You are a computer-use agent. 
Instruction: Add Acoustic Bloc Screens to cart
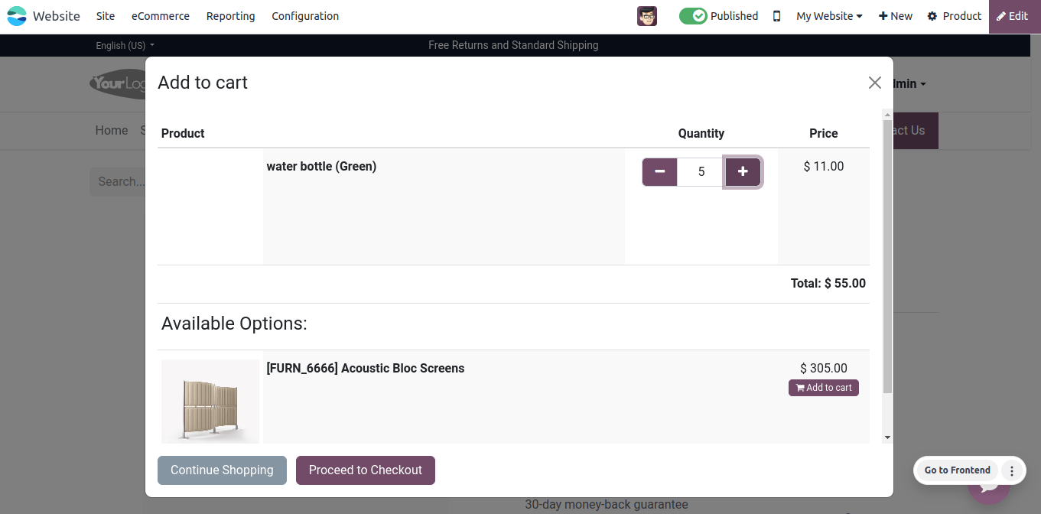click(x=824, y=388)
